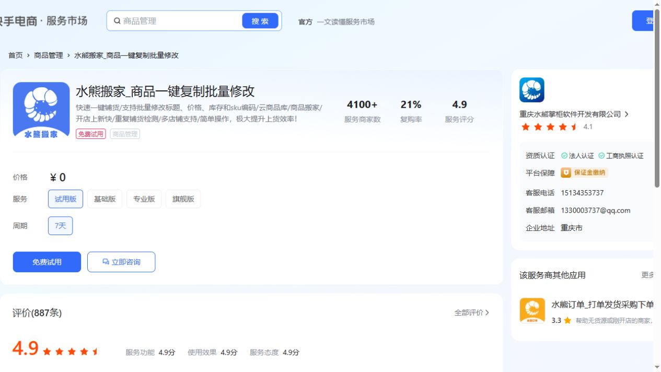Click the orange star beside 3.3 rating
661x372 pixels.
click(567, 320)
